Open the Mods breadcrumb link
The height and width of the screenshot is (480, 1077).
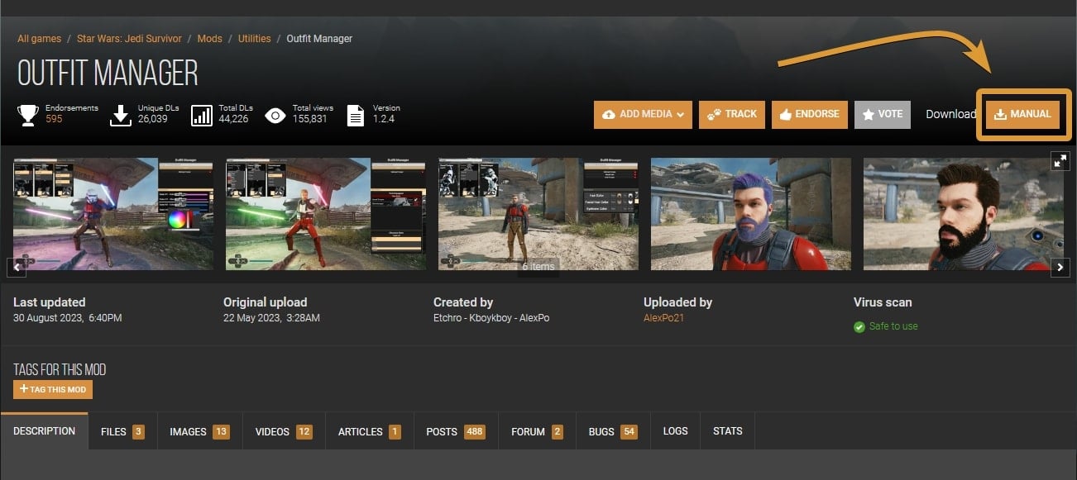(x=210, y=39)
